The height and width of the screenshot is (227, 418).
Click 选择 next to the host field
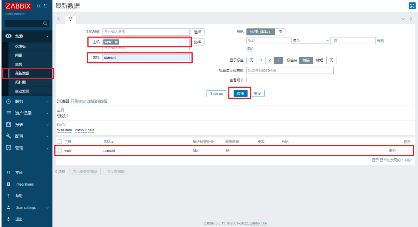coord(197,42)
